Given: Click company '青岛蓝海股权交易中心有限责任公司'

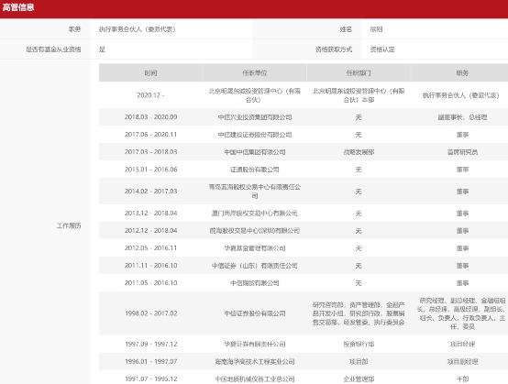Looking at the screenshot, I should (x=255, y=191).
